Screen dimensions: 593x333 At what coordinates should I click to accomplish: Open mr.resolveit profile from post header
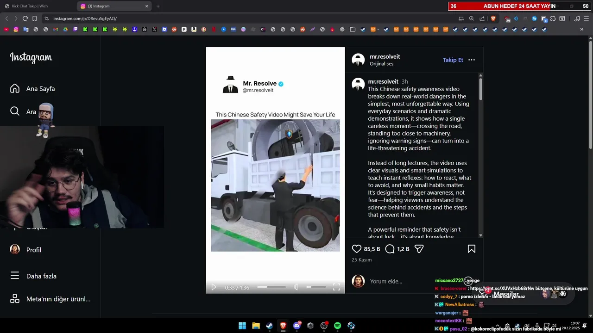click(385, 56)
